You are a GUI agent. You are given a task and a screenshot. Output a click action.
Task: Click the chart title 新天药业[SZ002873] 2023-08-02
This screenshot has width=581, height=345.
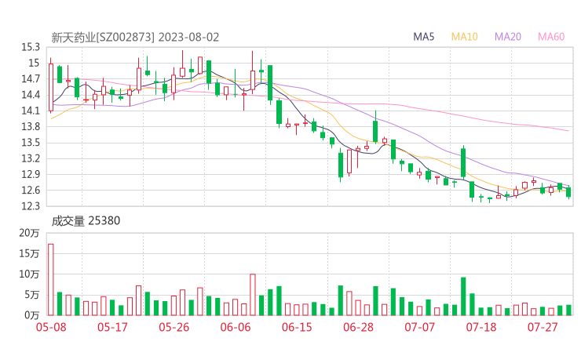coord(135,38)
